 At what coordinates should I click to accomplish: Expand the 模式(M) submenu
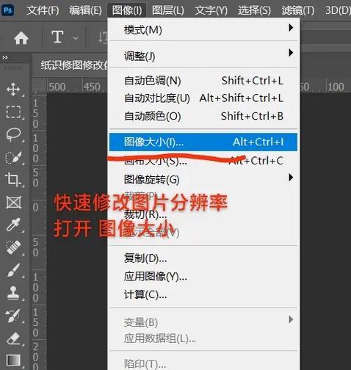click(x=203, y=30)
